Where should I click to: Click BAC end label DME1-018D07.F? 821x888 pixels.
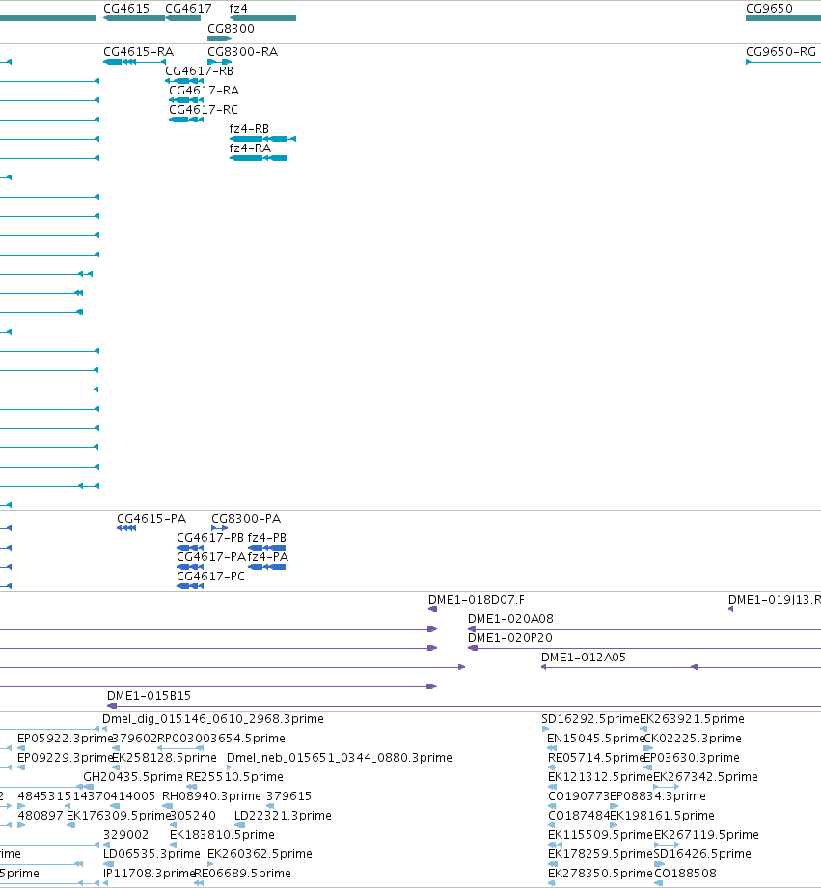coord(477,600)
